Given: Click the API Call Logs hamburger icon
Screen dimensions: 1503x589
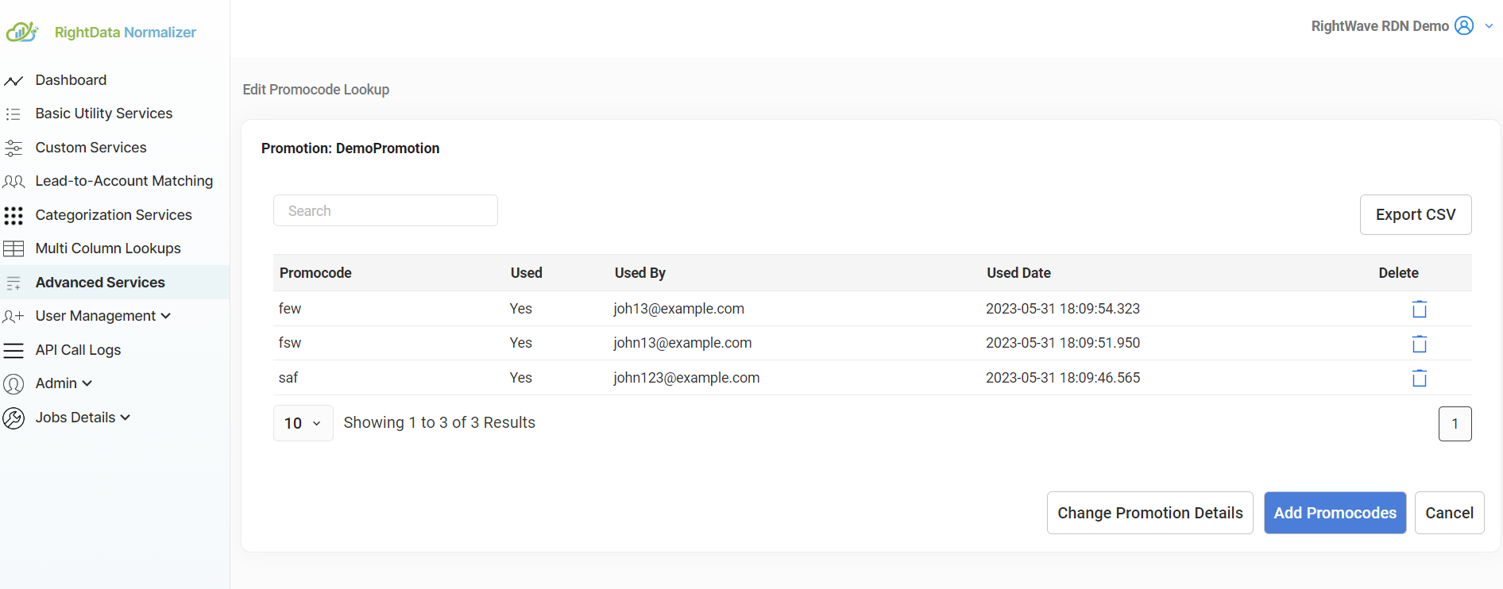Looking at the screenshot, I should pos(14,350).
